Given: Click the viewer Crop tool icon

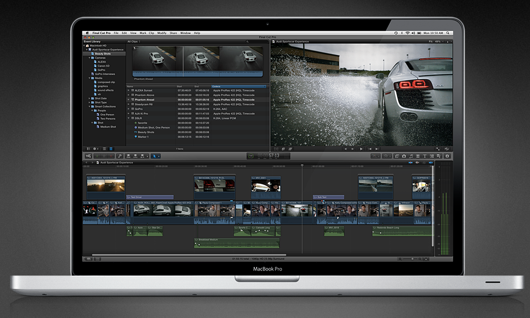Looking at the screenshot, I should 283,149.
